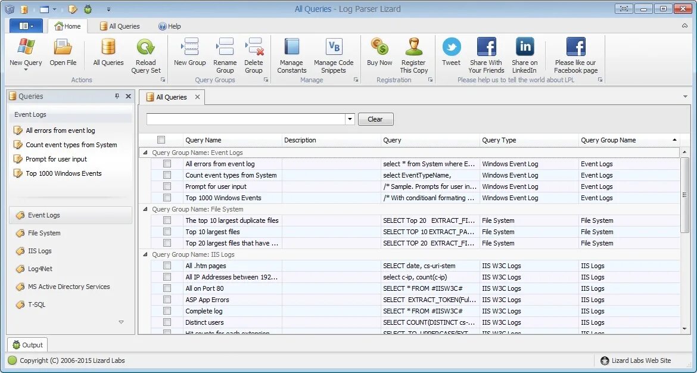Switch to the Home ribbon tab

[67, 26]
